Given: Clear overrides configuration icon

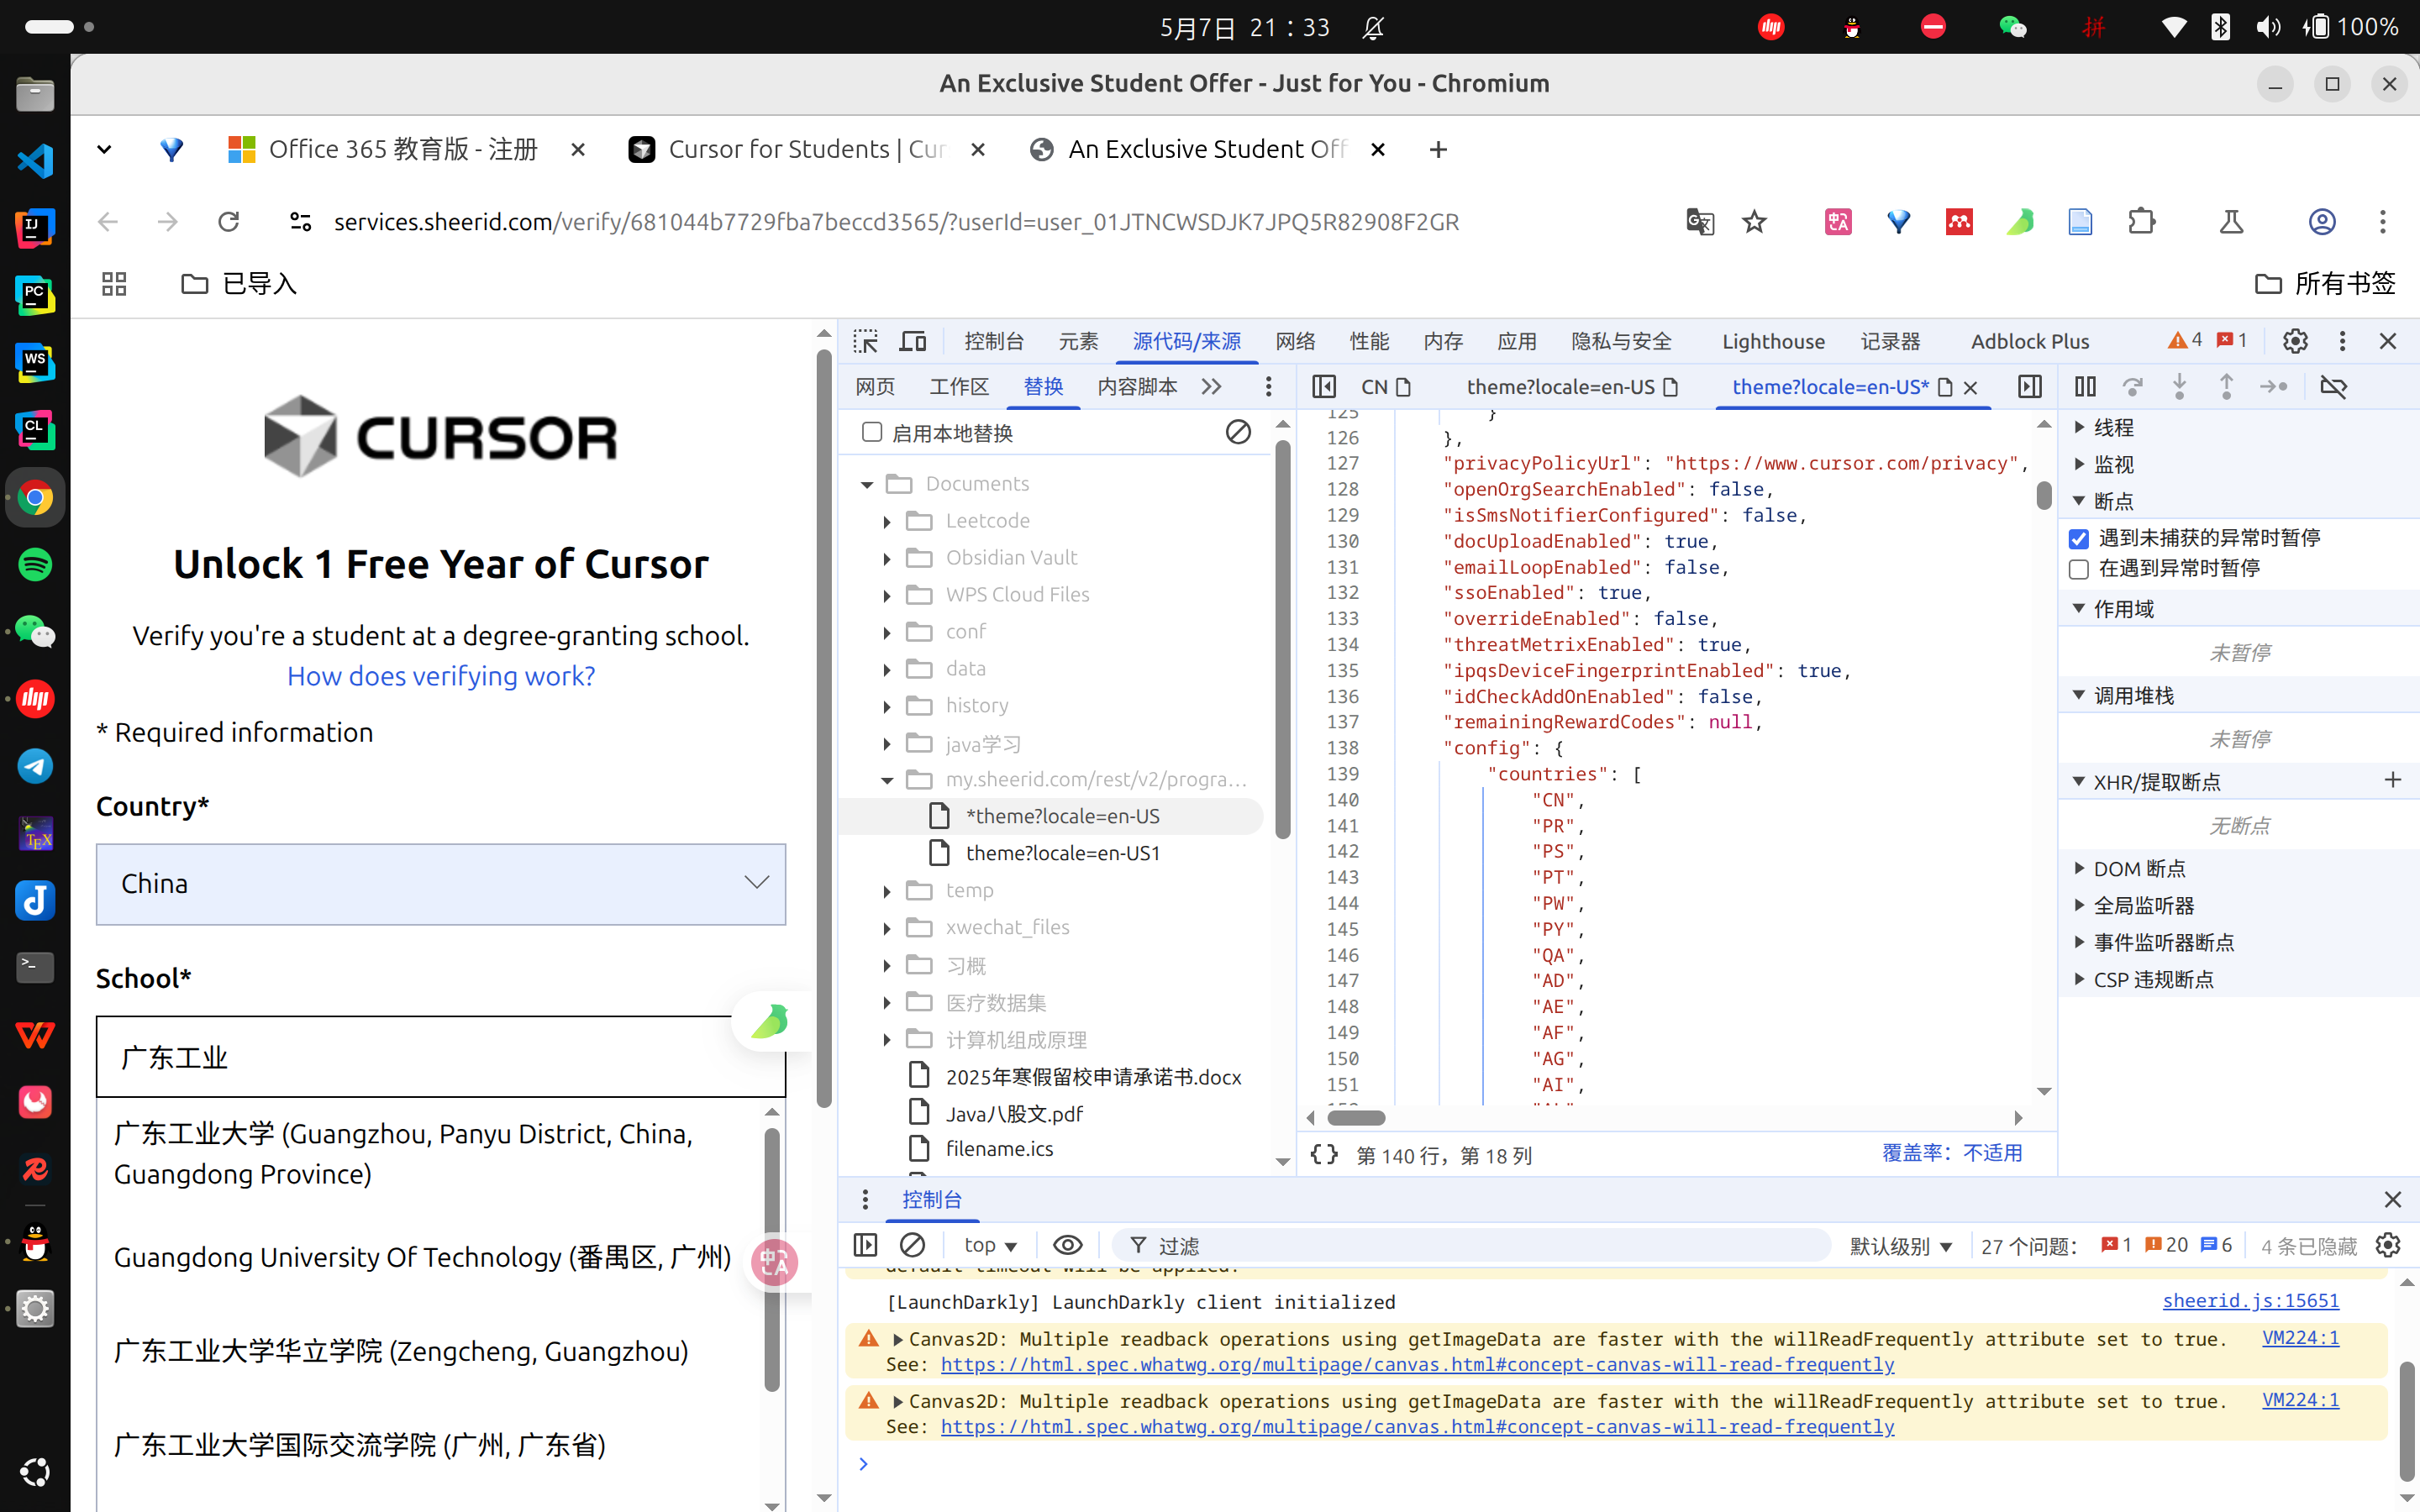Looking at the screenshot, I should (x=1238, y=432).
